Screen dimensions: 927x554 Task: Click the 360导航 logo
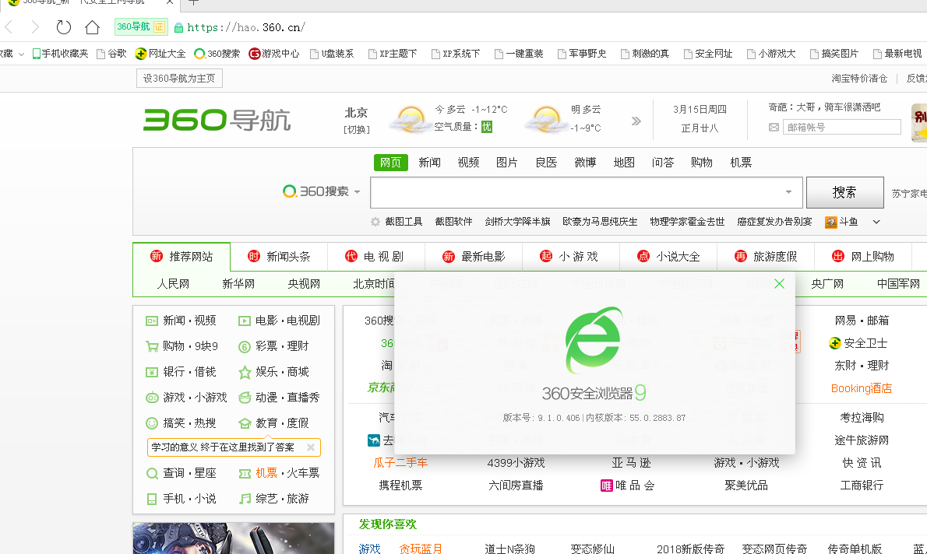tap(217, 120)
